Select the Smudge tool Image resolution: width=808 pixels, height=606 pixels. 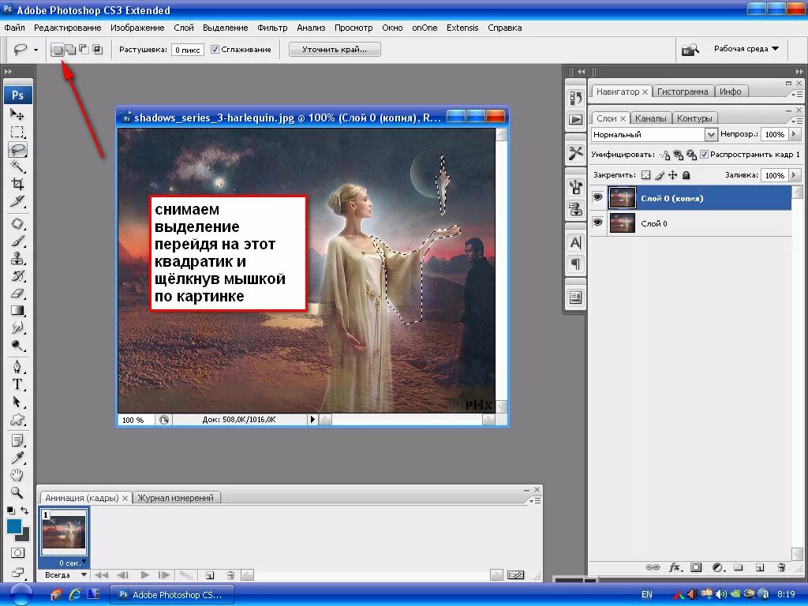click(17, 327)
